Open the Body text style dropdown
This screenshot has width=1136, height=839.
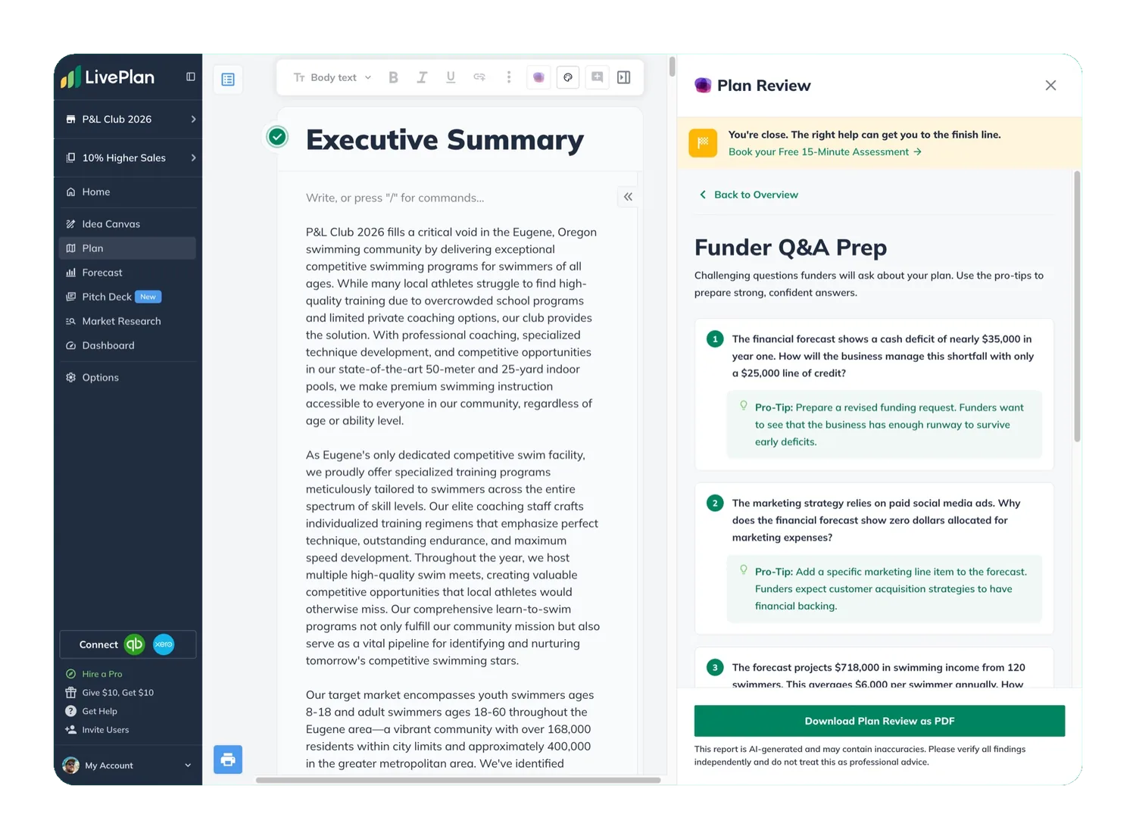(x=332, y=77)
